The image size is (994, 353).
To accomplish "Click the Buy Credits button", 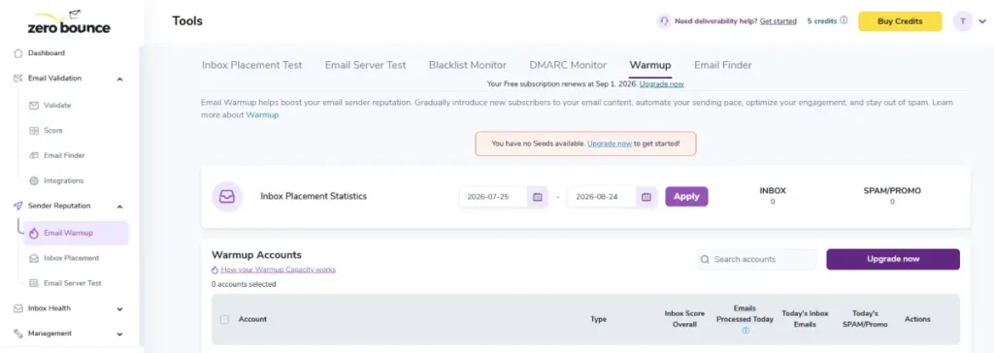I will (x=900, y=21).
